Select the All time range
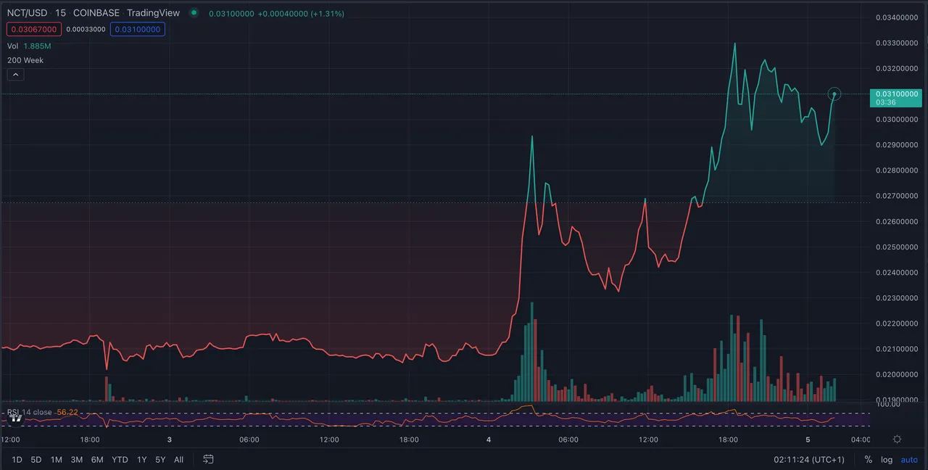The width and height of the screenshot is (928, 470). tap(178, 459)
